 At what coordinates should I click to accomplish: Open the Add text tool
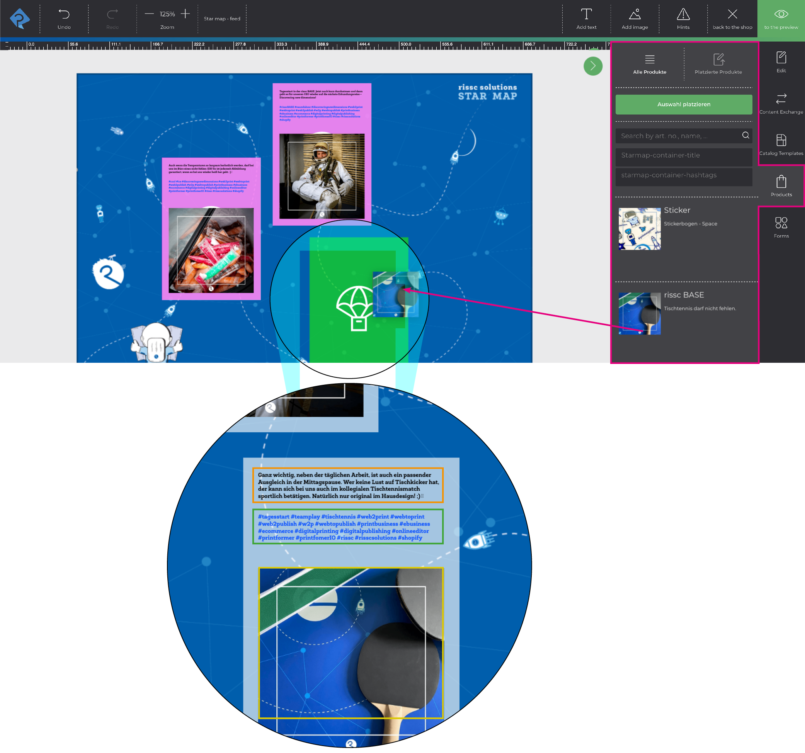tap(586, 18)
